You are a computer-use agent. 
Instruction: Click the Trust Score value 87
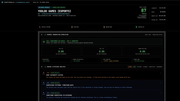pyautogui.click(x=144, y=10)
